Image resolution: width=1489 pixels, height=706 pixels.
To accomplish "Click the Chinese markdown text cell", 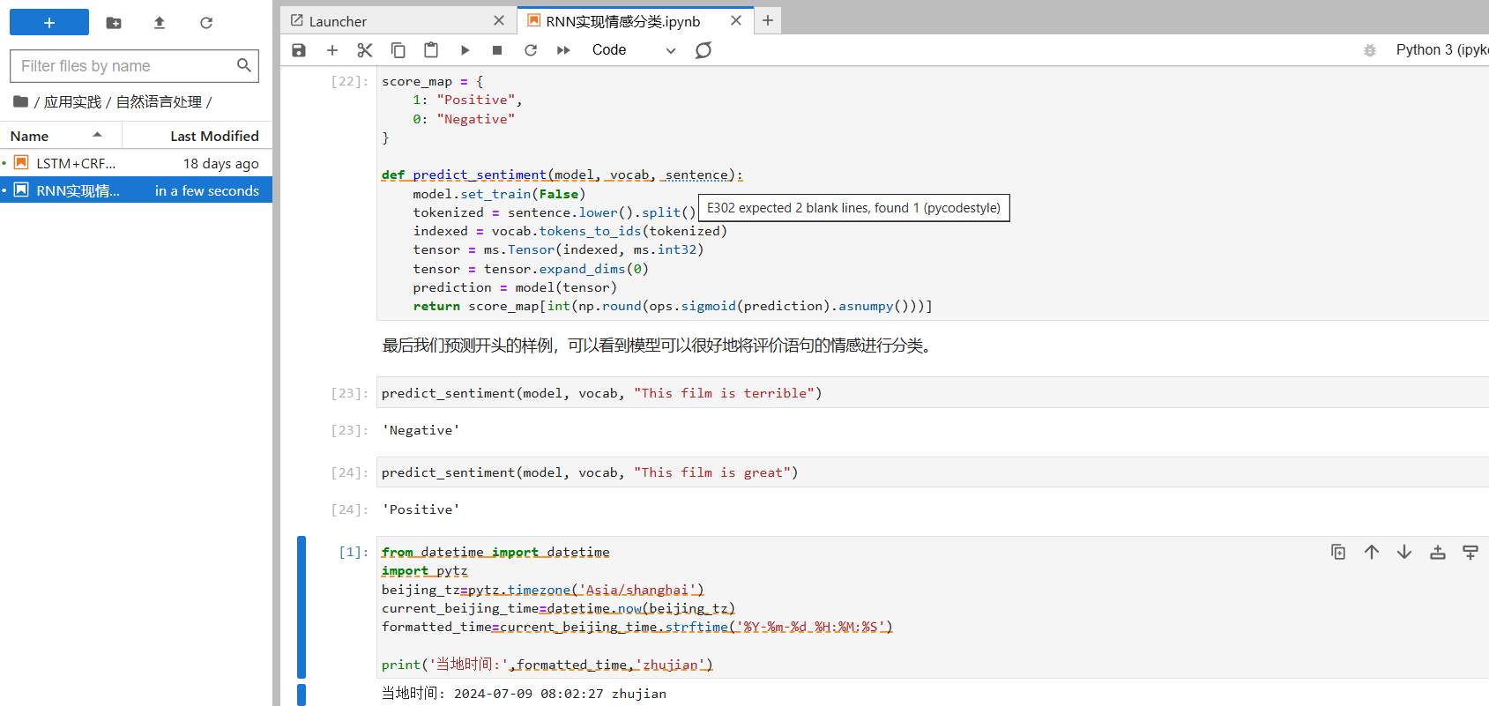I will coord(658,346).
